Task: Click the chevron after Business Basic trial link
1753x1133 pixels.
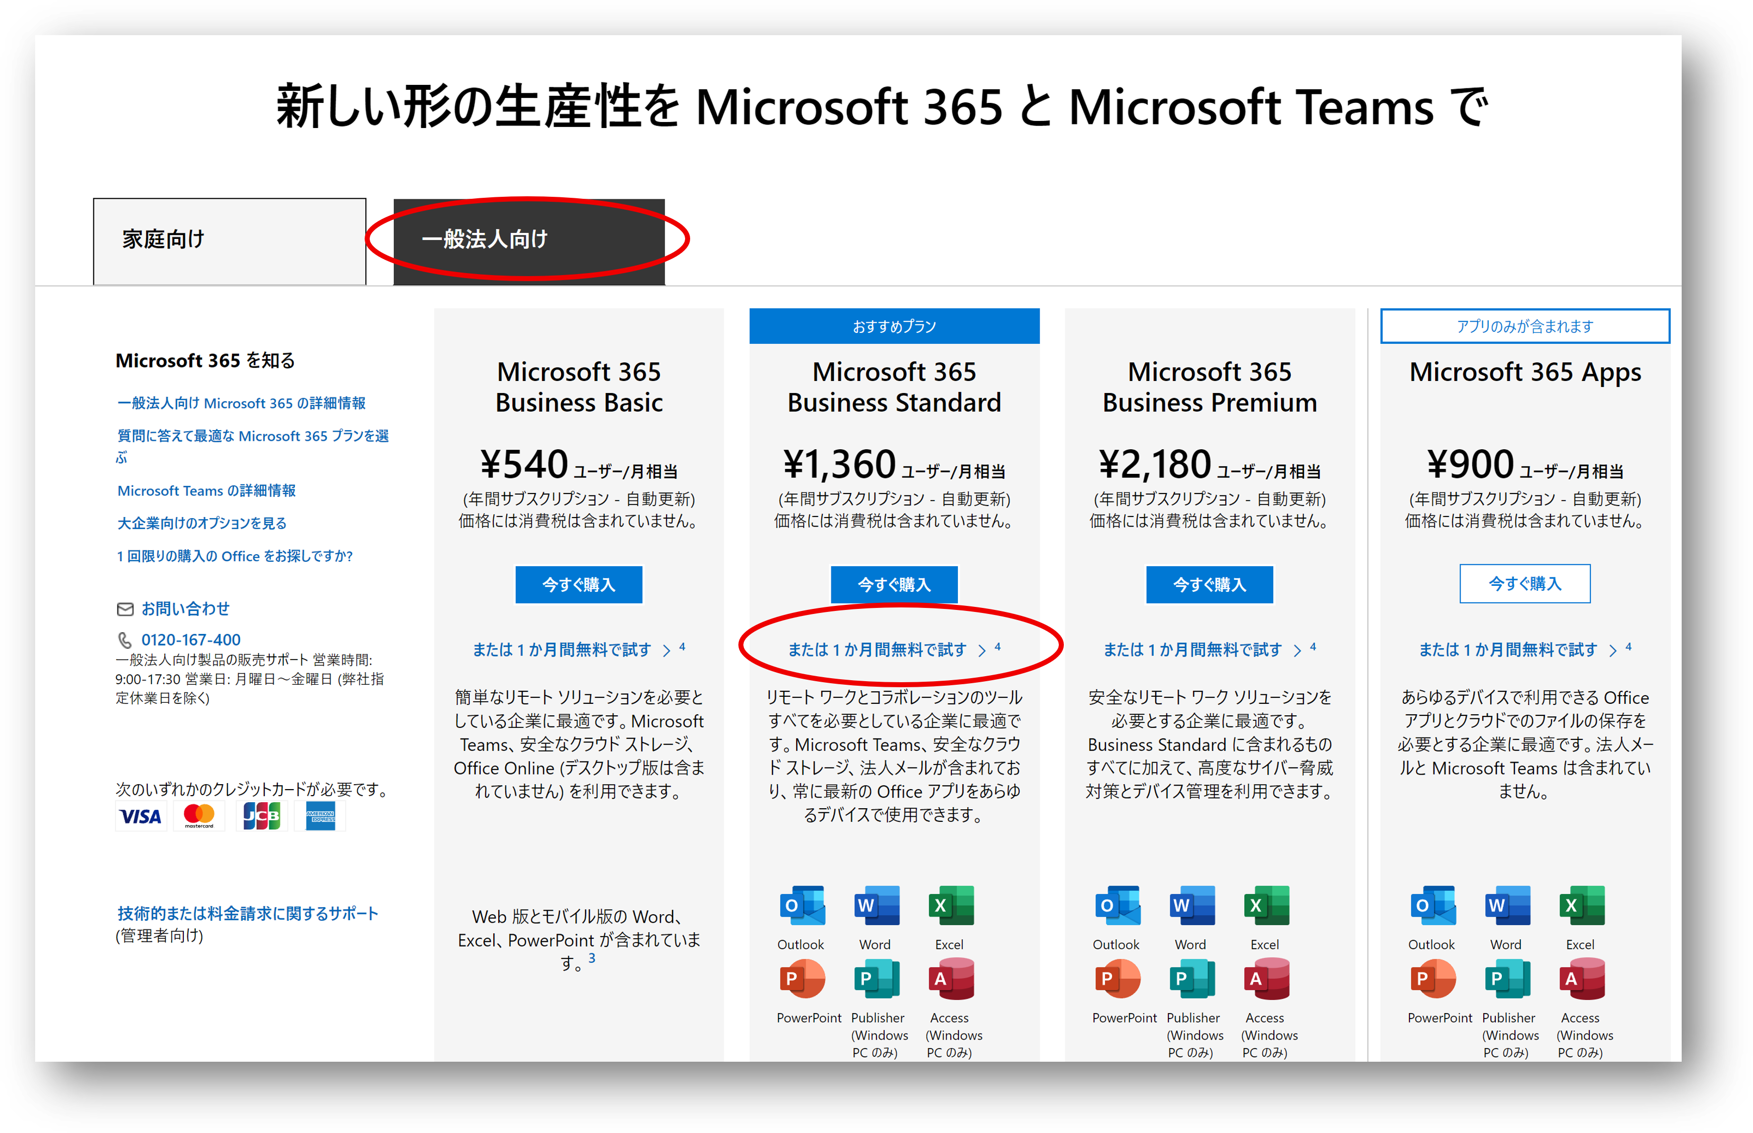Action: click(667, 651)
